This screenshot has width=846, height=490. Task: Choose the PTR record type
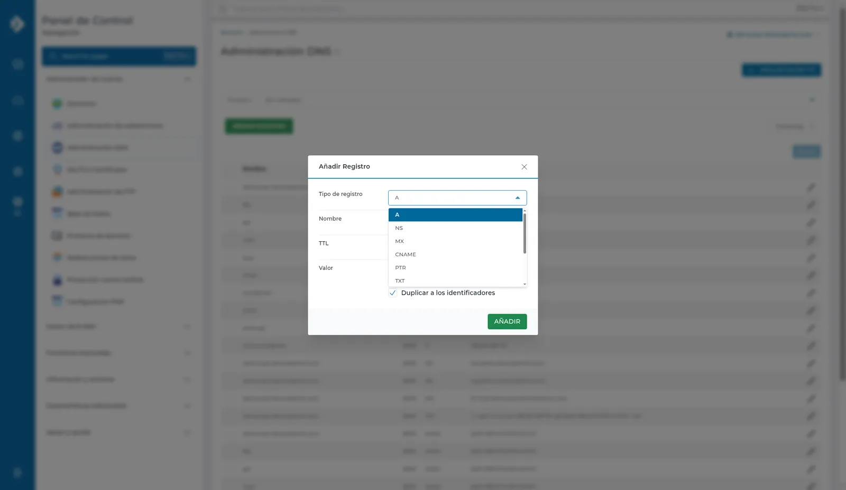455,268
